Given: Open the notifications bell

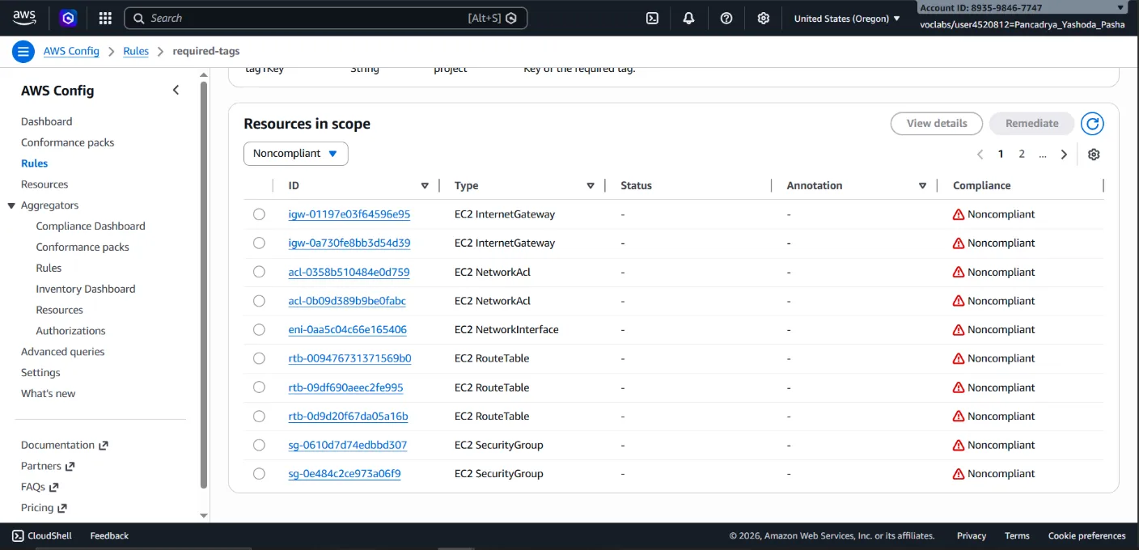Looking at the screenshot, I should tap(689, 18).
